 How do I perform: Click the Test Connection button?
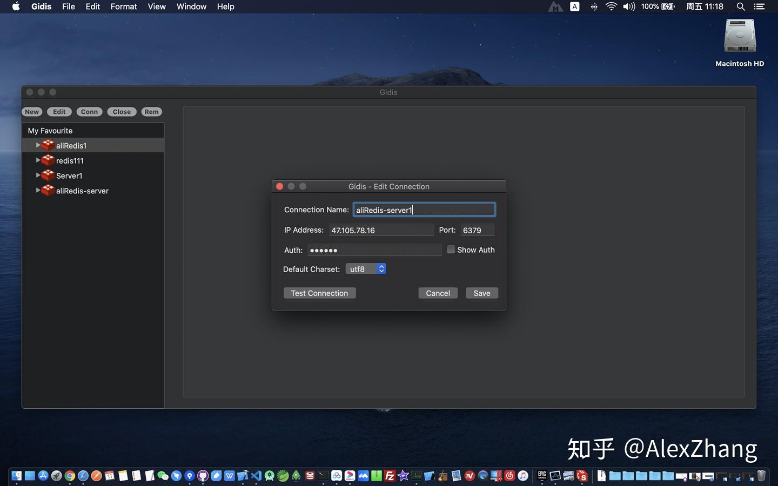click(x=320, y=293)
